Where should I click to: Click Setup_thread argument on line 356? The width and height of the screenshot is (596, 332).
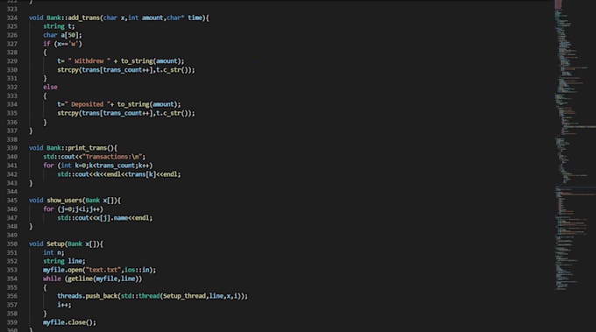click(x=184, y=296)
